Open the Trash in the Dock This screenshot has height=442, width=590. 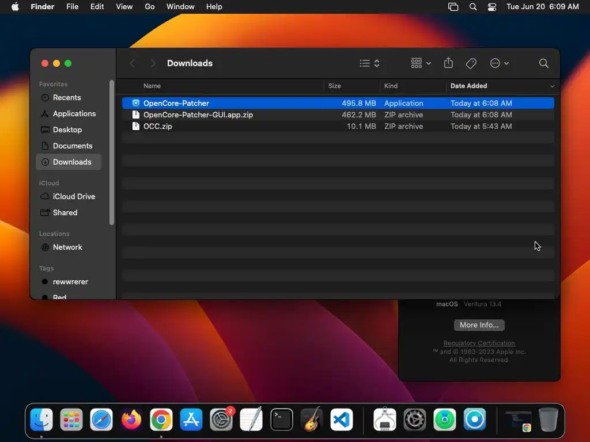(549, 420)
